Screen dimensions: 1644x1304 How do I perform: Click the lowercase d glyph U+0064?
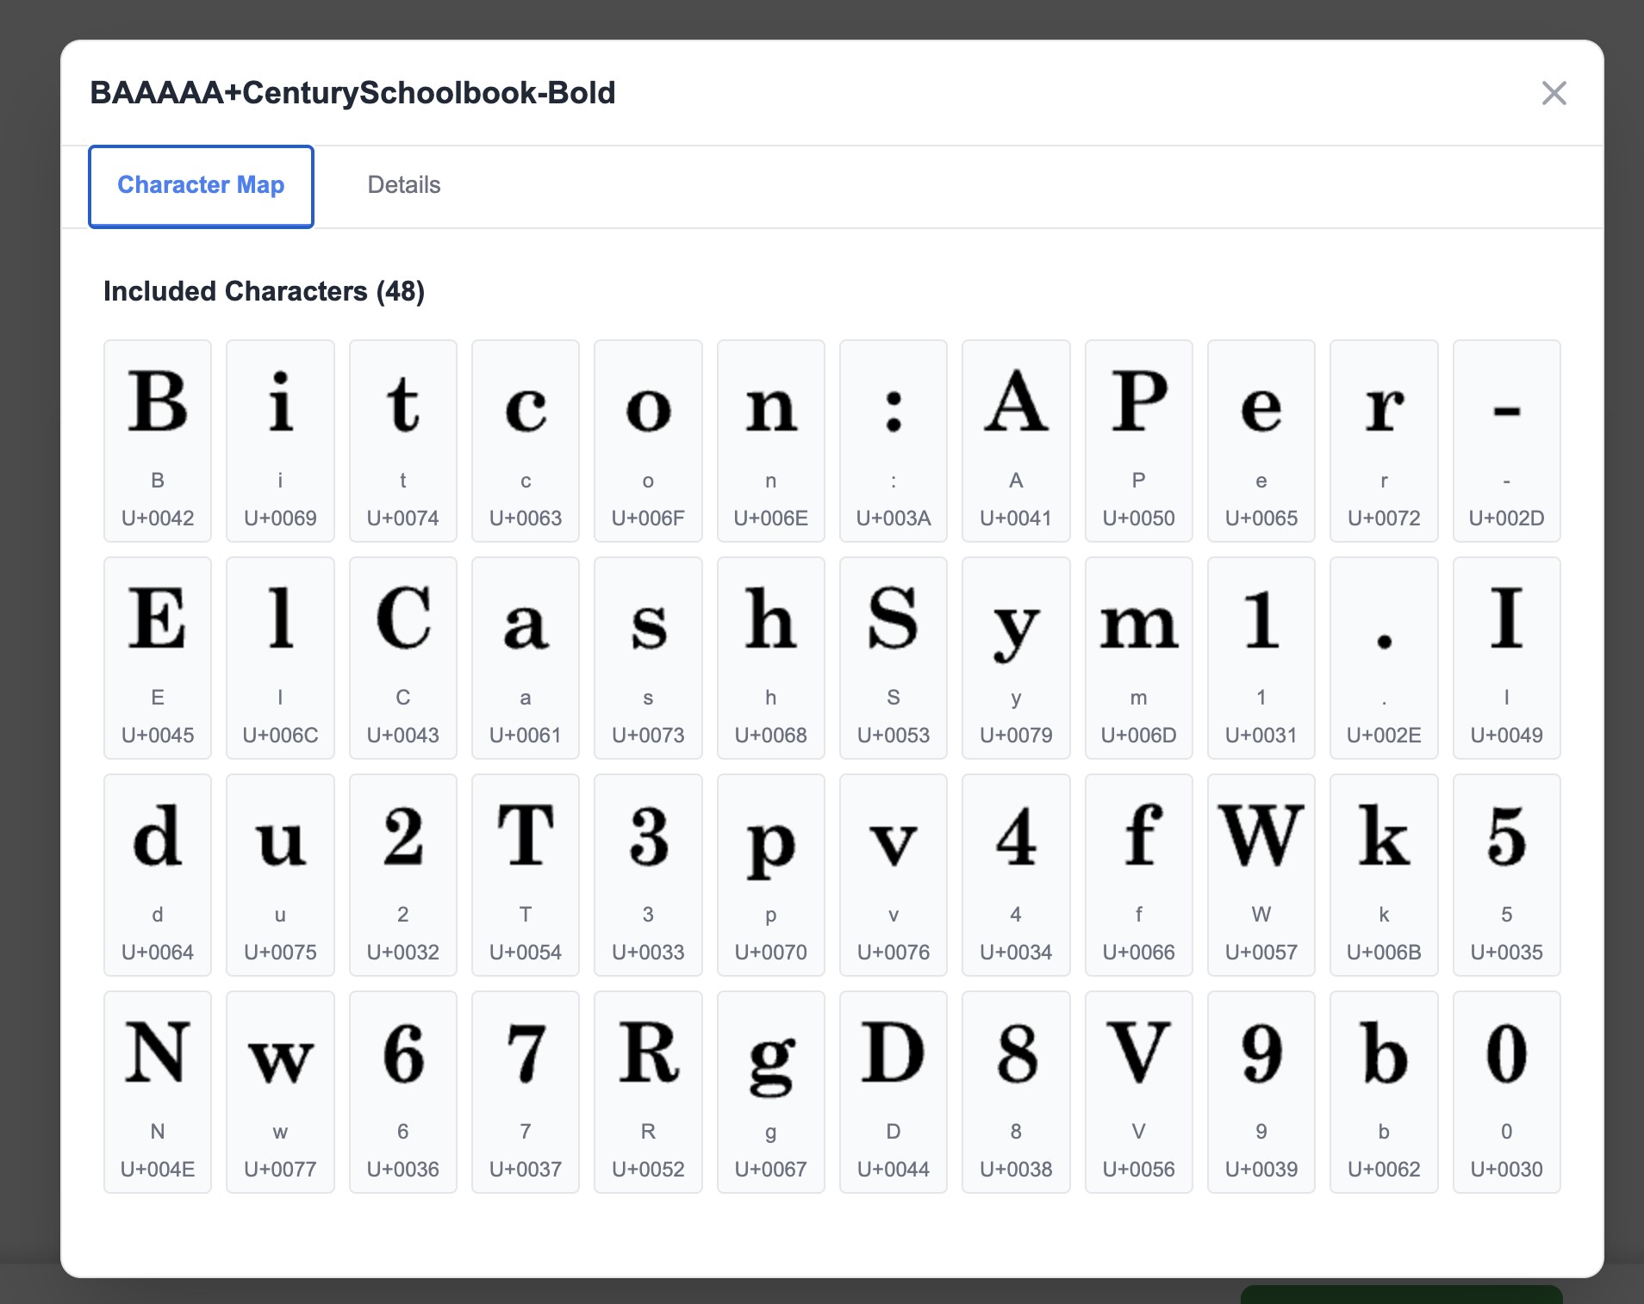click(x=158, y=874)
